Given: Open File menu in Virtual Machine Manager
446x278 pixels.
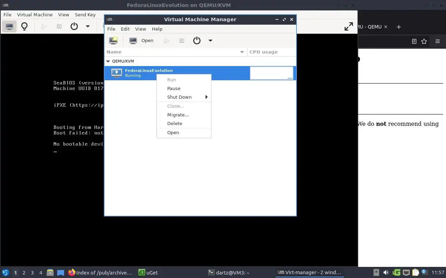Looking at the screenshot, I should 111,29.
